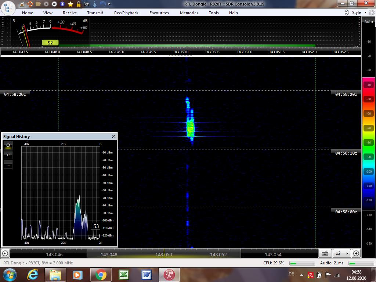The height and width of the screenshot is (282, 376).
Task: Click the -40 marker on waterfall color scale
Action: click(x=369, y=85)
